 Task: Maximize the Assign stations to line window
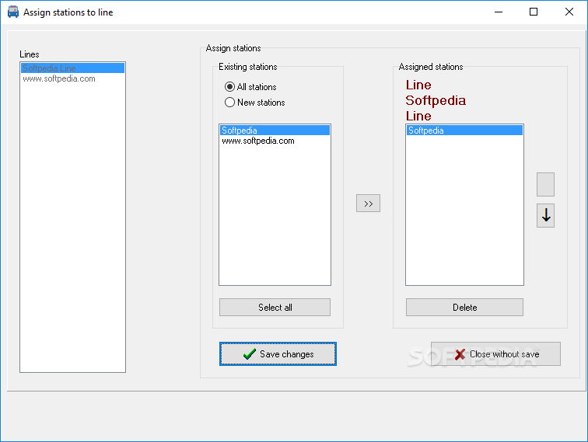click(534, 12)
